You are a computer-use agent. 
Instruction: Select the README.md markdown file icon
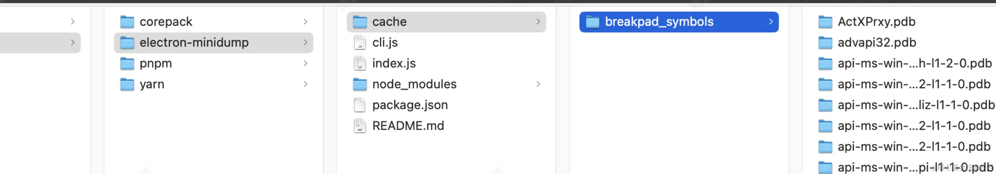tap(359, 126)
